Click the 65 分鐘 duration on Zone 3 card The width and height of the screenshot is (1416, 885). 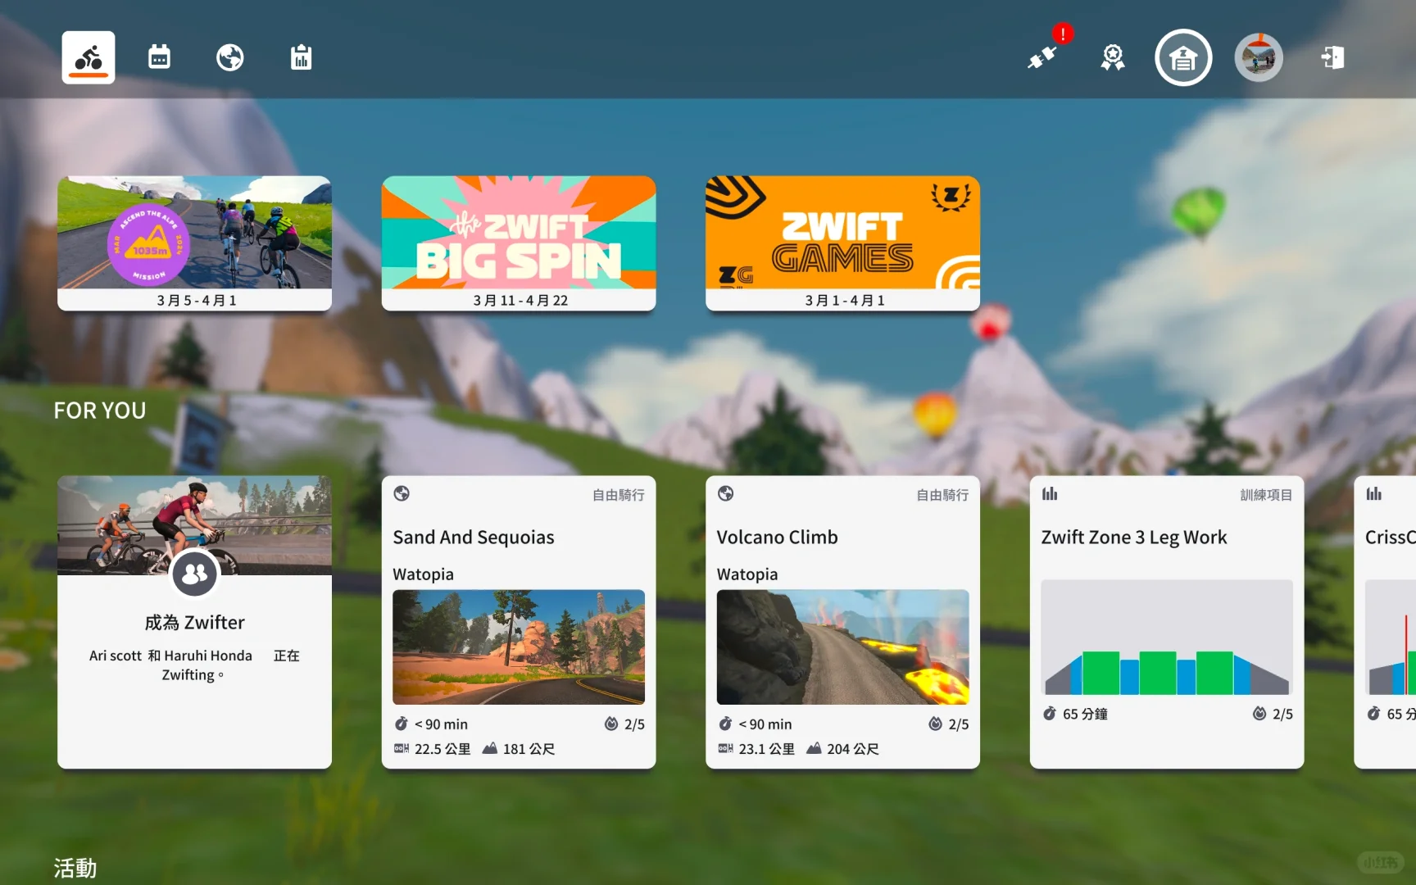point(1085,715)
